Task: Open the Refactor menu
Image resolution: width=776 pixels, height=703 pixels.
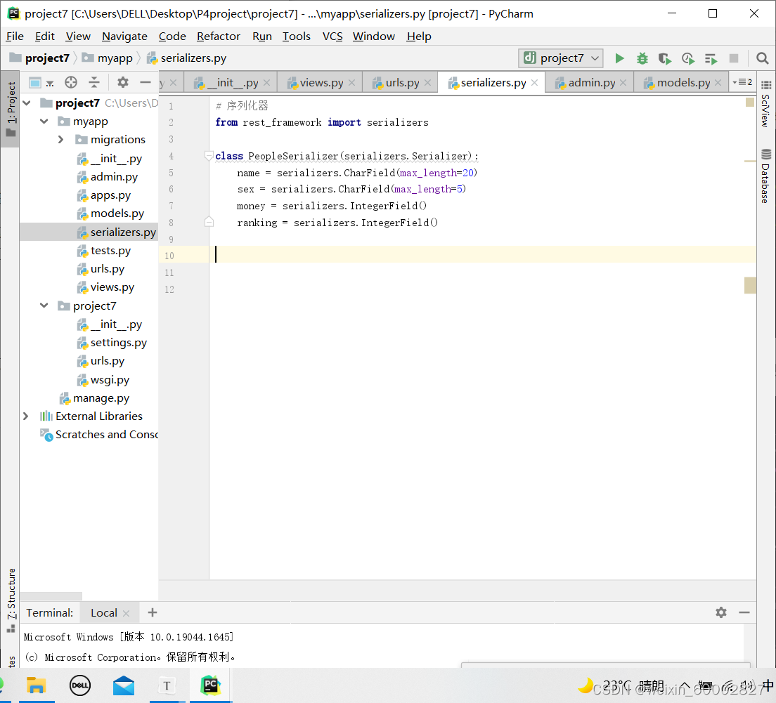Action: point(218,36)
